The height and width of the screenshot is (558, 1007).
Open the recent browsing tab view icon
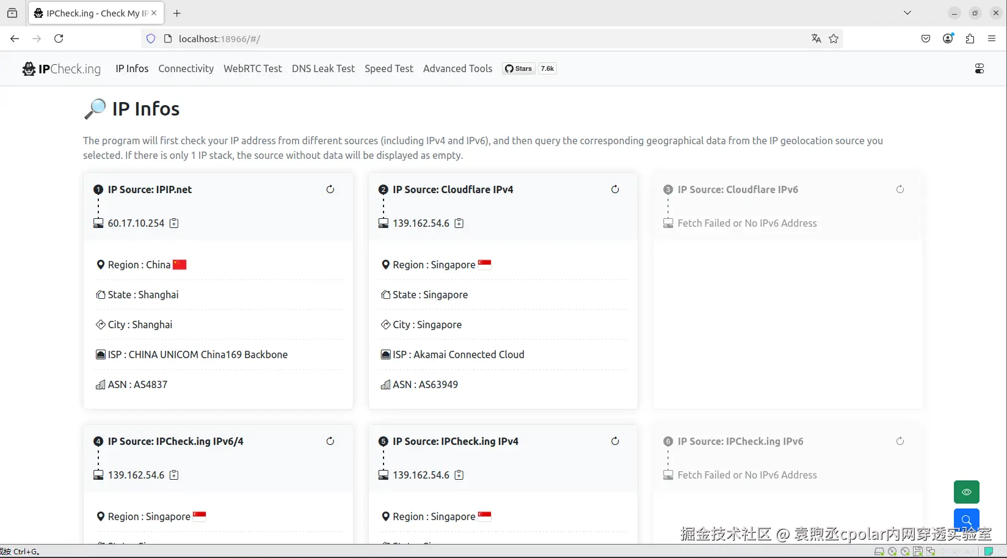coord(12,13)
